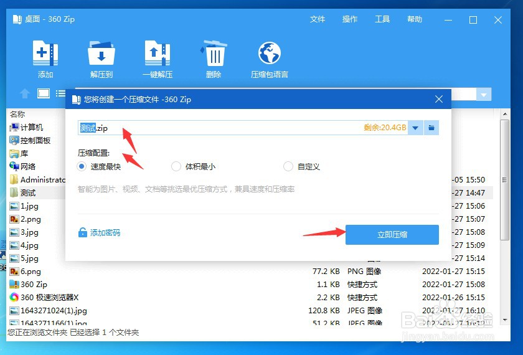Click the 2022-01-26 15:15 date cell
The height and width of the screenshot is (355, 523).
point(453,297)
